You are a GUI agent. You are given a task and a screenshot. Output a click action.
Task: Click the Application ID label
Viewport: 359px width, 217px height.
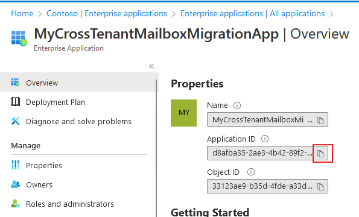pos(231,139)
